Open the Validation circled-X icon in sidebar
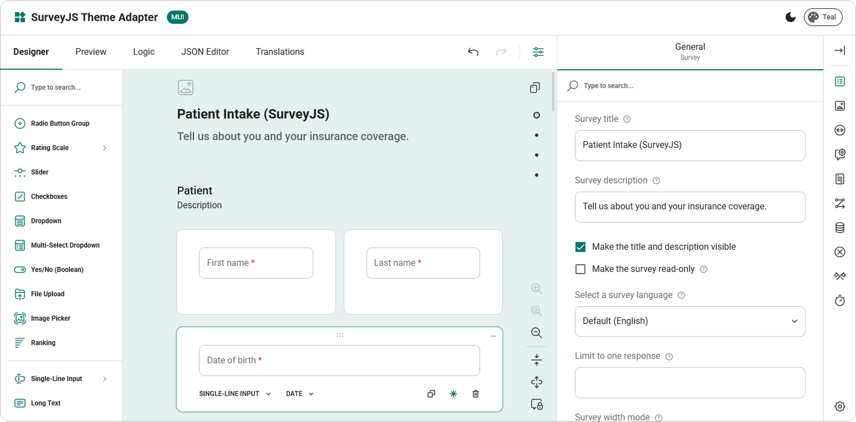 [x=840, y=252]
